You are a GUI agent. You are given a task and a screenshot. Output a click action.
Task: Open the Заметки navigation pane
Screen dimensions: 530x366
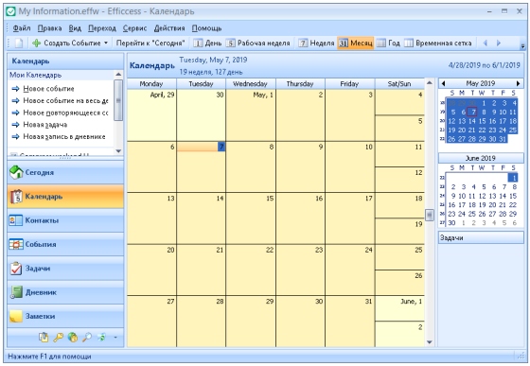[x=65, y=317]
